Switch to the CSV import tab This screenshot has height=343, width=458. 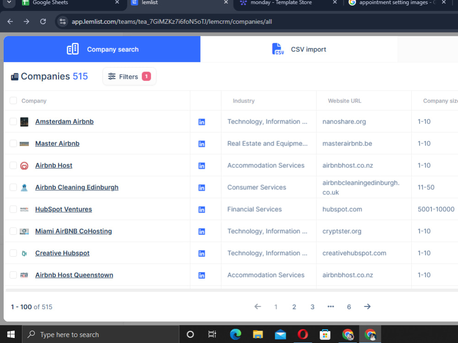pos(299,49)
